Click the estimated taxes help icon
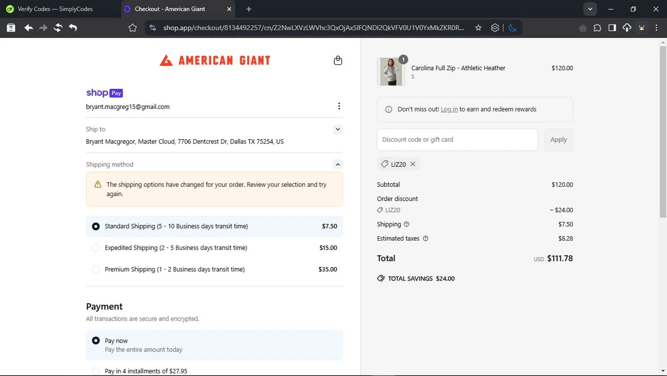 click(x=426, y=238)
